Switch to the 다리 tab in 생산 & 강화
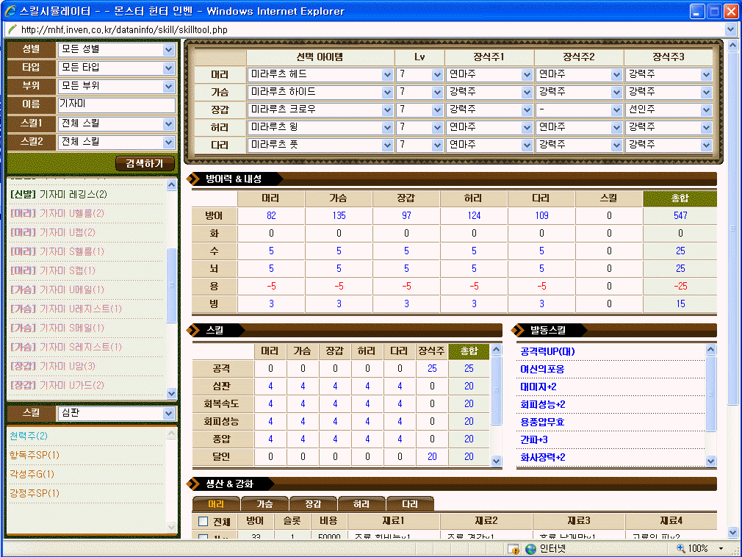The image size is (742, 557). coord(409,504)
